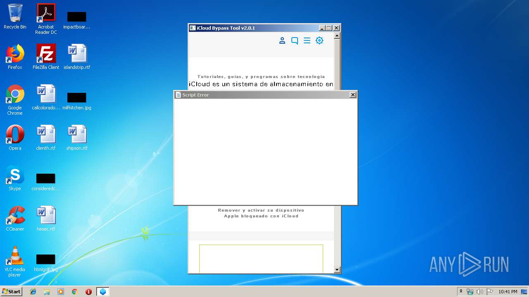Click 'Apple bloqueado con iCloud' text
Image resolution: width=529 pixels, height=297 pixels.
point(261,216)
